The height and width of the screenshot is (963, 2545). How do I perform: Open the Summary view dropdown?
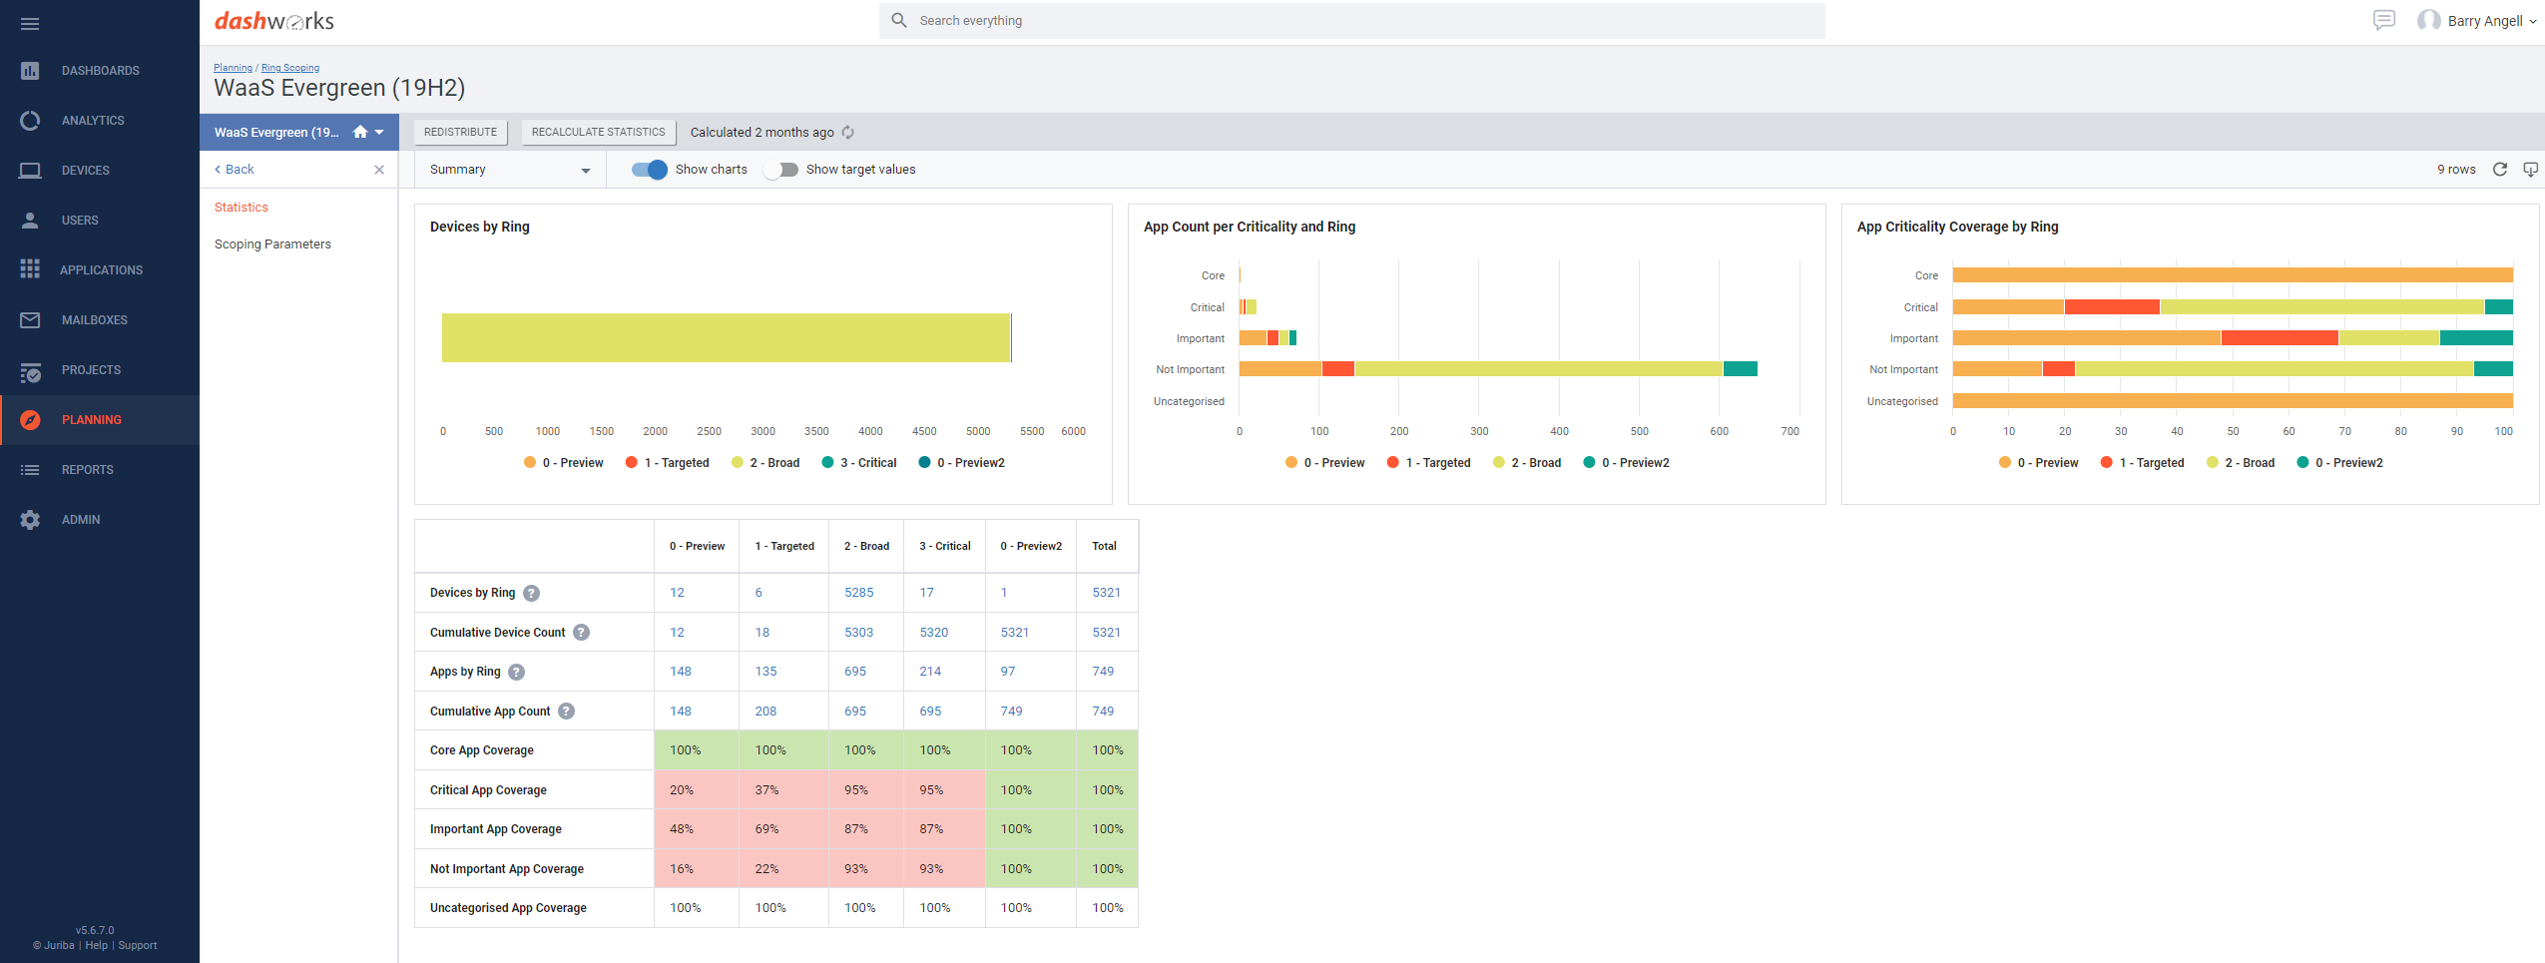509,170
